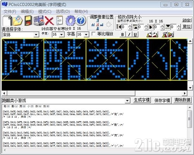Enable the 等比缩放 checkbox
This screenshot has width=194, height=155.
pyautogui.click(x=94, y=34)
